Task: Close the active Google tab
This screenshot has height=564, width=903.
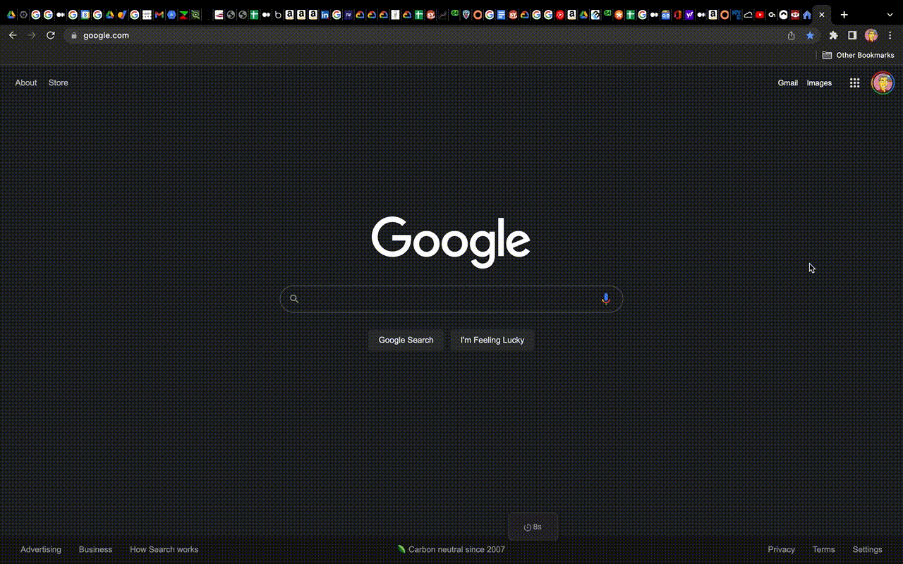Action: pyautogui.click(x=821, y=15)
